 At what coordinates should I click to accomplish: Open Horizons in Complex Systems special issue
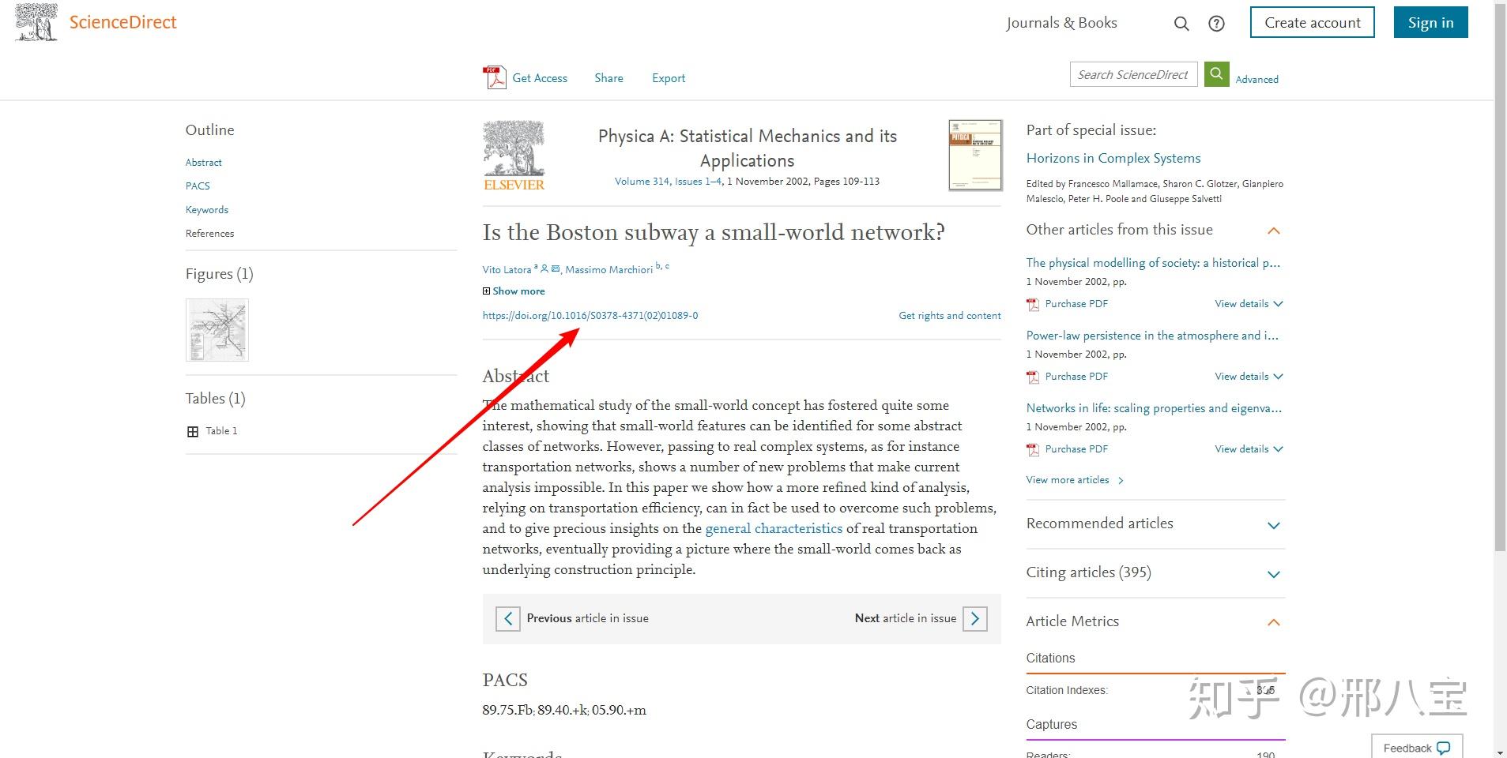pyautogui.click(x=1113, y=158)
